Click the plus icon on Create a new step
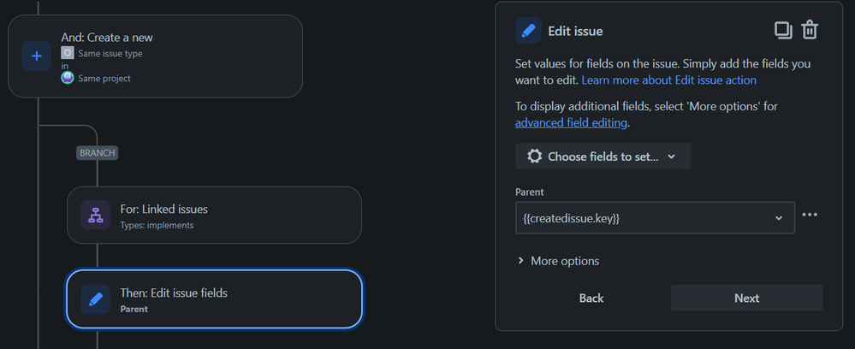Viewport: 855px width, 349px height. (x=36, y=56)
